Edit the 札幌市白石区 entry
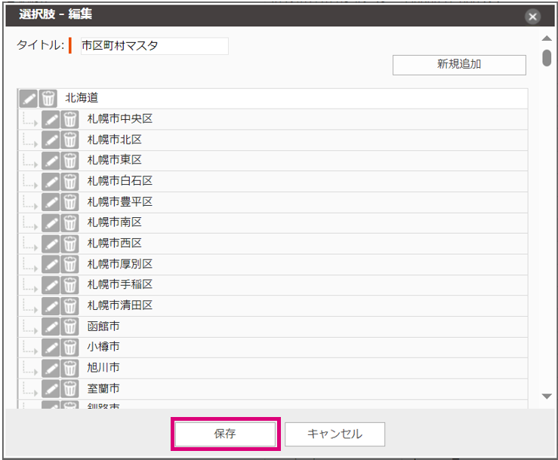The height and width of the screenshot is (460, 558). [51, 182]
